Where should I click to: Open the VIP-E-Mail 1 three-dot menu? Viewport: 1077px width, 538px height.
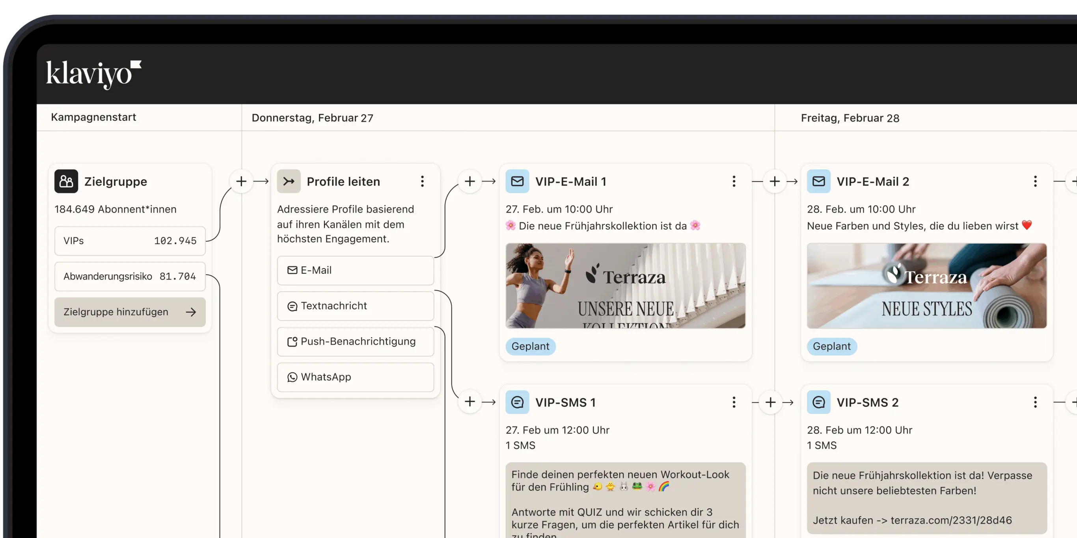coord(734,181)
